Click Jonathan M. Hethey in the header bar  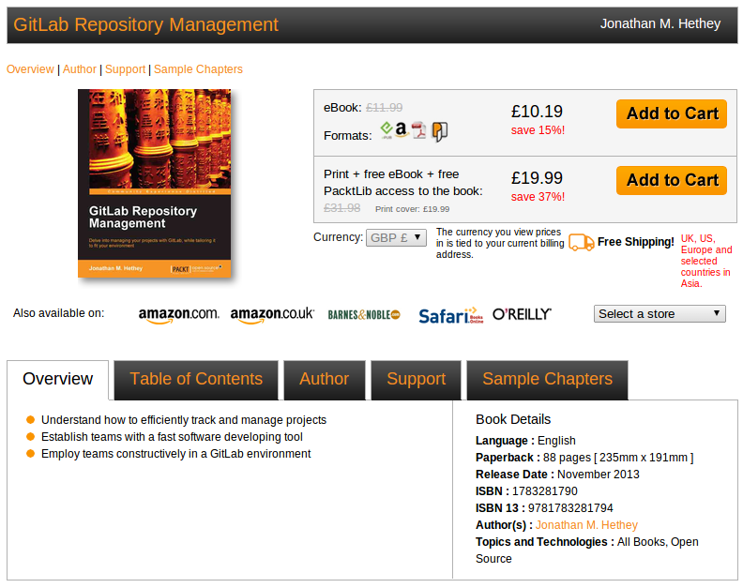pos(660,23)
